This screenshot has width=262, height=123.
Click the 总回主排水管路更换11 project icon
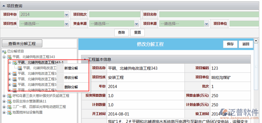click(x=9, y=101)
